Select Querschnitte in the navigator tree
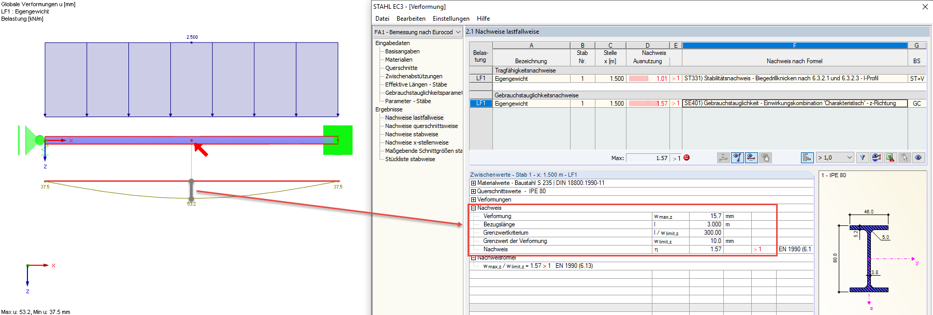 click(401, 68)
